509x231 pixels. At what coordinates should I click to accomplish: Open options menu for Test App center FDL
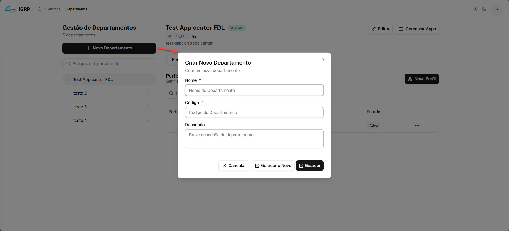(149, 79)
